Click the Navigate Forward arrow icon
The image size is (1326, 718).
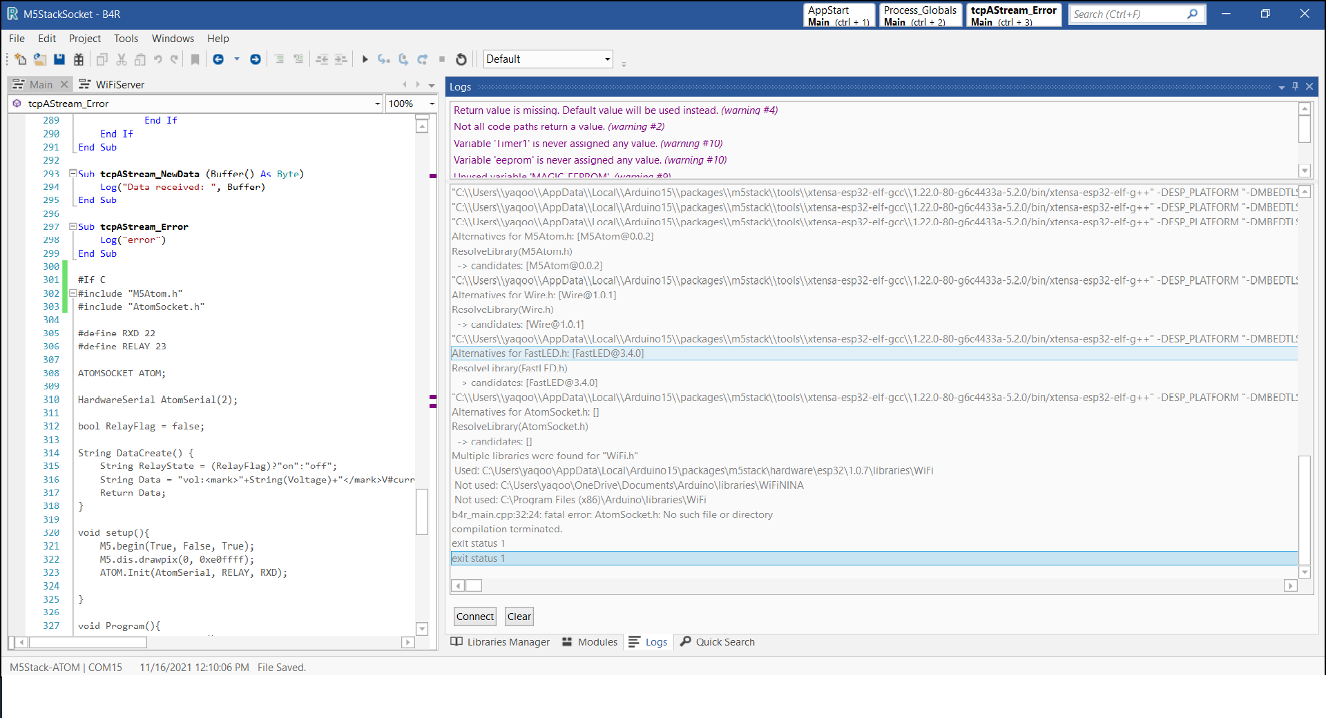tap(256, 59)
